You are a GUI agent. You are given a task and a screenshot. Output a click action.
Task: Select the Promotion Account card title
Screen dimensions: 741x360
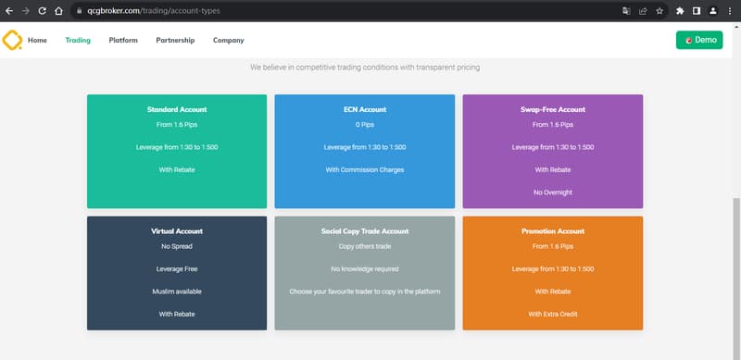pos(553,231)
